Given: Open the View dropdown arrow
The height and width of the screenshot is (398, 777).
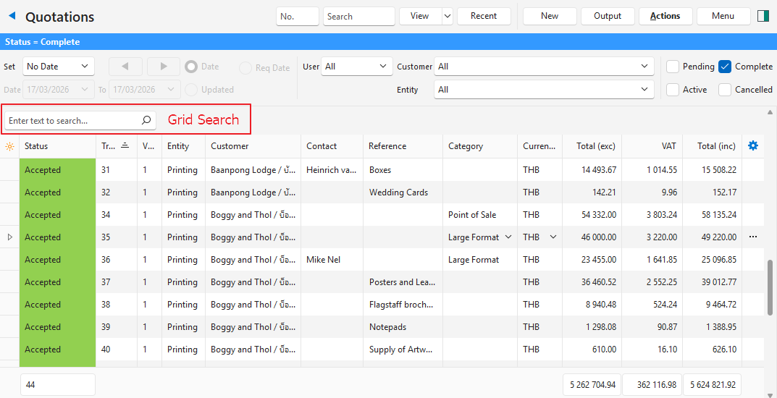Looking at the screenshot, I should (x=447, y=16).
